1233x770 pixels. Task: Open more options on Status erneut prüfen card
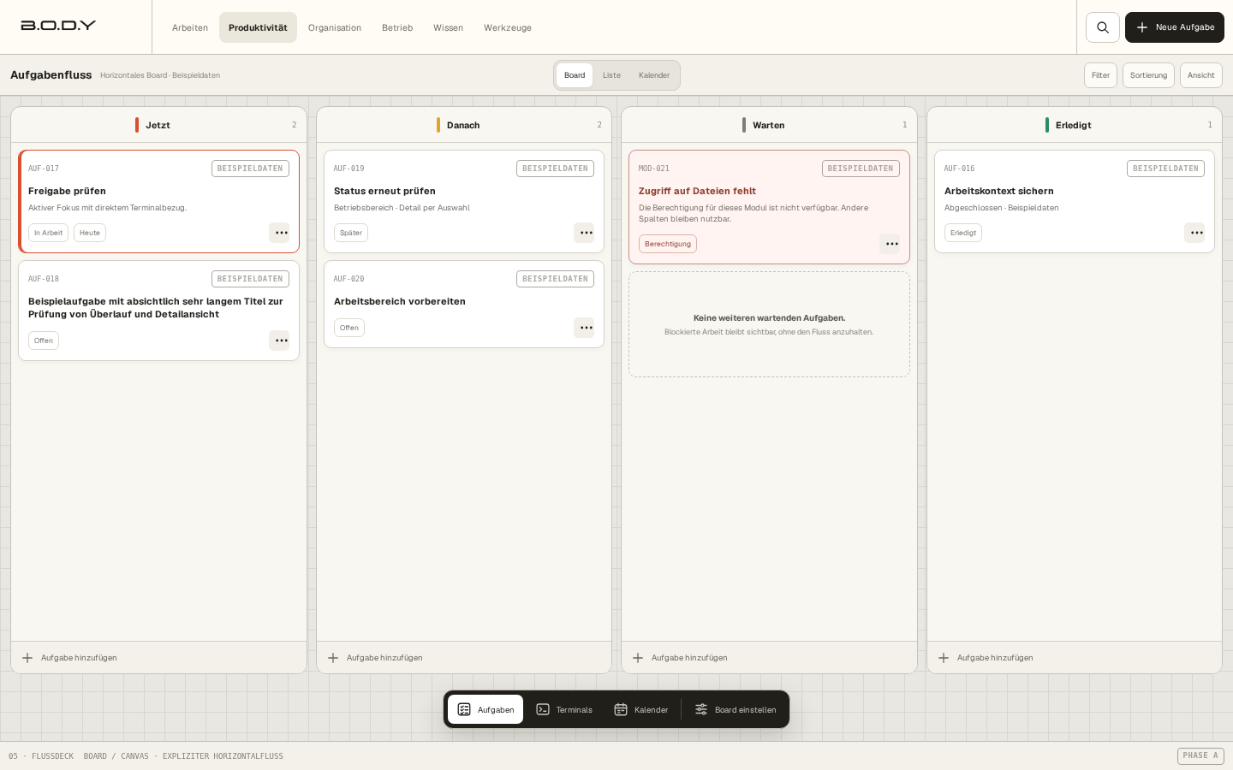[x=584, y=233]
